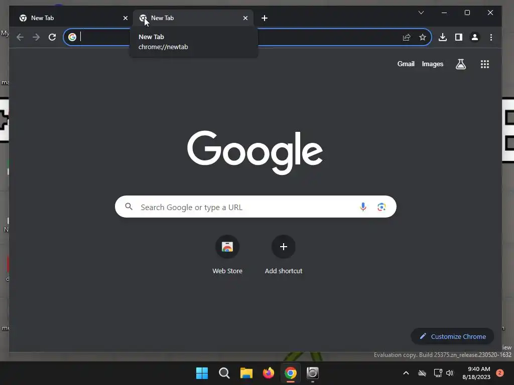Screen dimensions: 514x385
Task: Open Windows Start menu
Action: pos(202,373)
